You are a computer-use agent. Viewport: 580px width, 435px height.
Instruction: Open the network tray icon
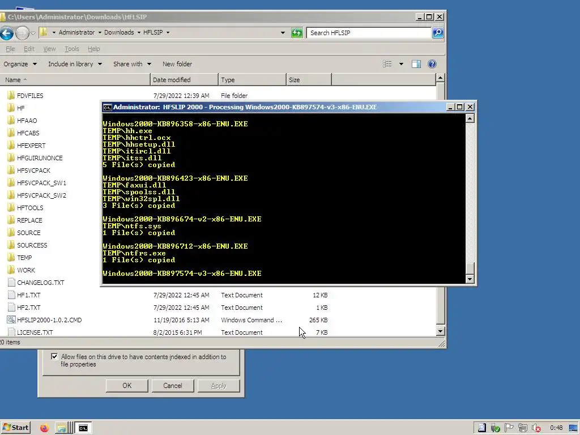[523, 428]
